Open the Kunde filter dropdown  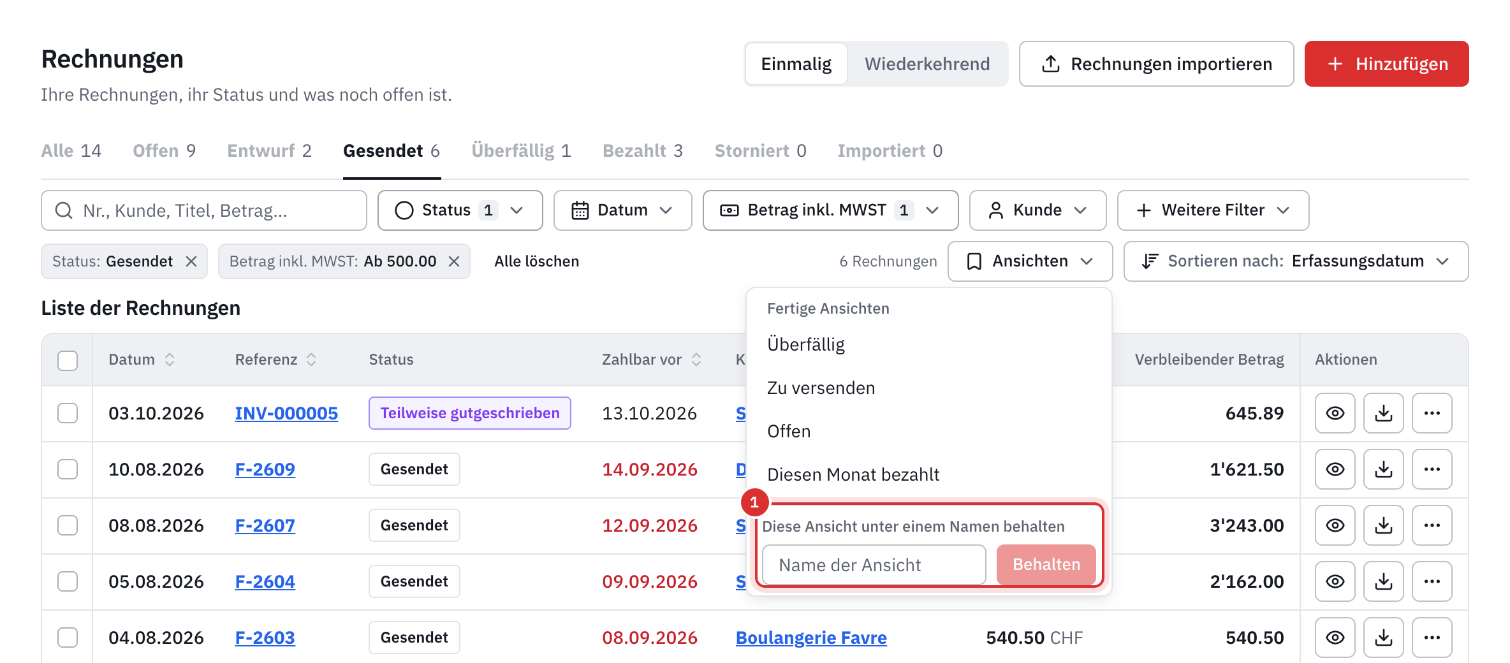tap(1037, 210)
